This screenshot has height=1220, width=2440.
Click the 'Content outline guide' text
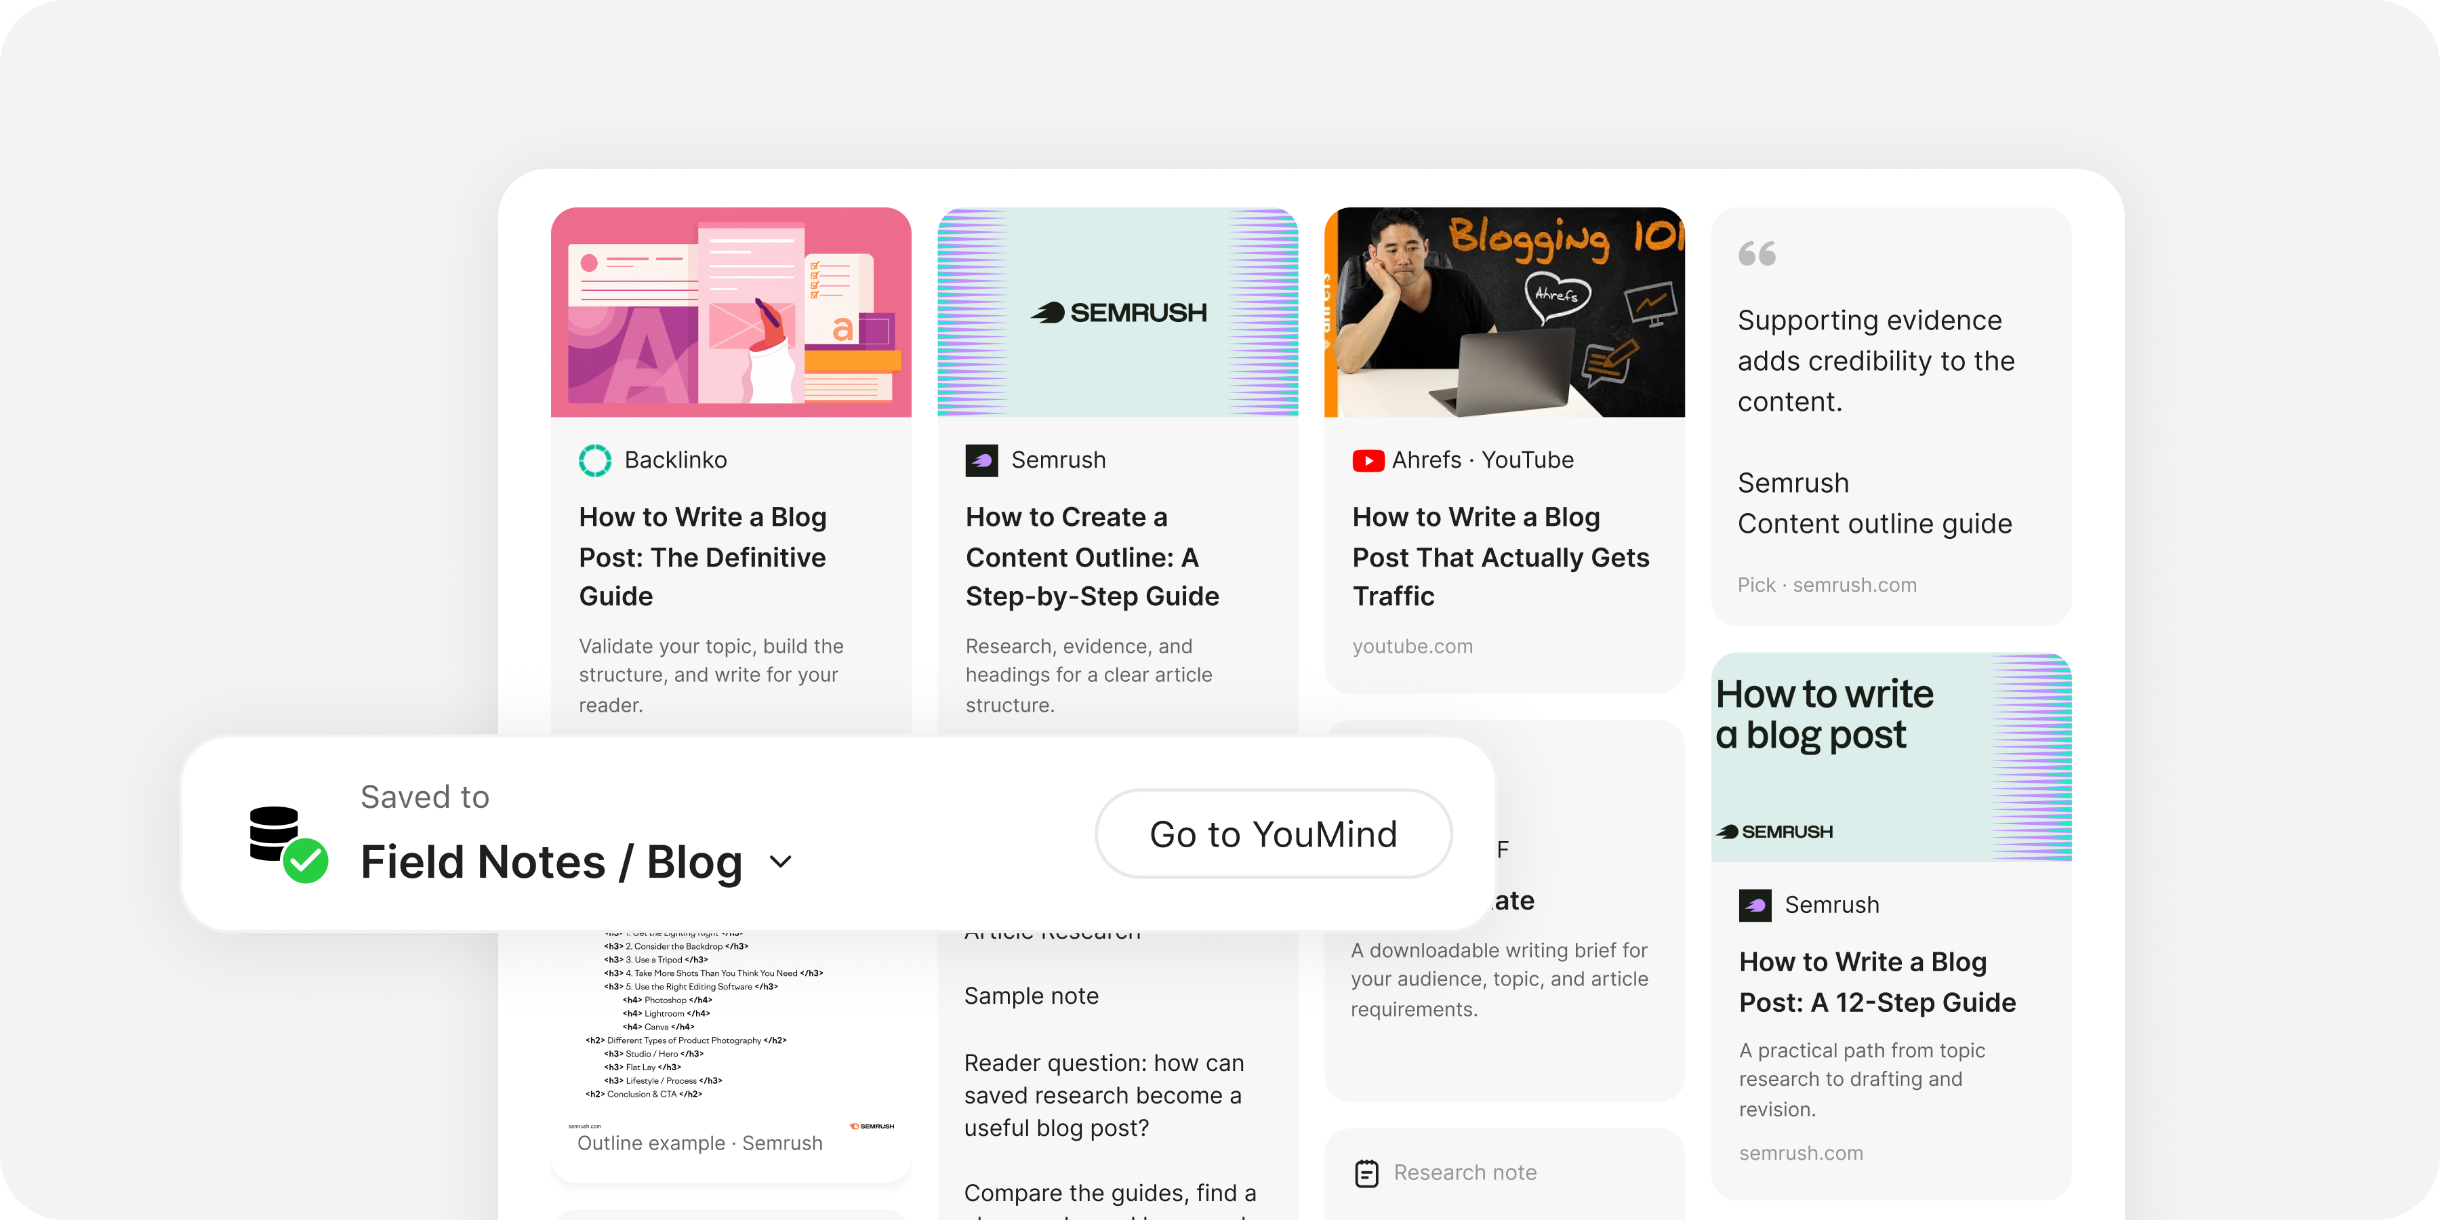tap(1875, 524)
